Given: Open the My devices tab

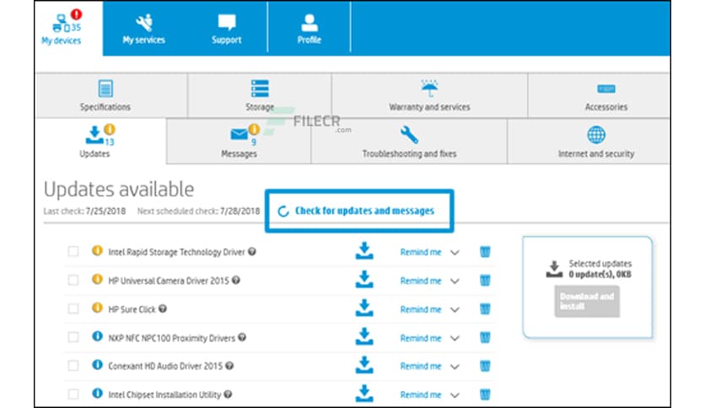Looking at the screenshot, I should pyautogui.click(x=68, y=29).
